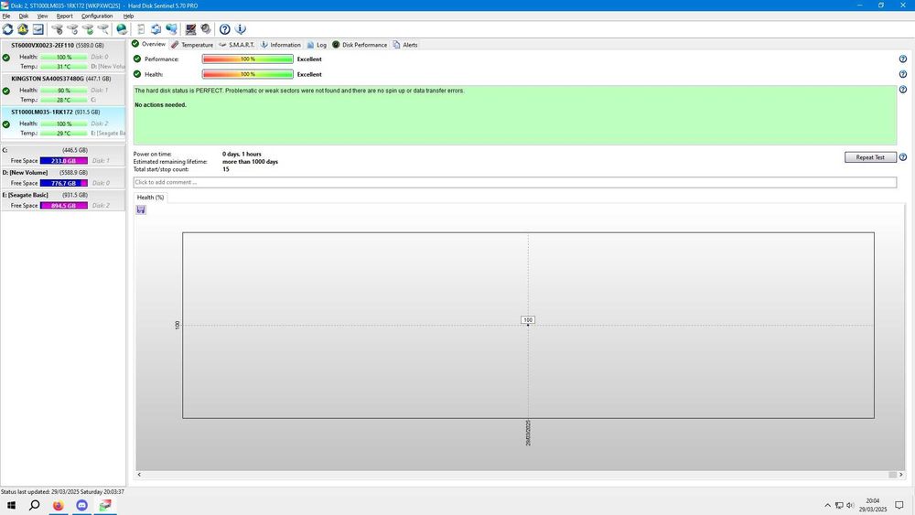Click the Health 100 % gradient bar in Overview
This screenshot has width=915, height=515.
click(x=247, y=74)
